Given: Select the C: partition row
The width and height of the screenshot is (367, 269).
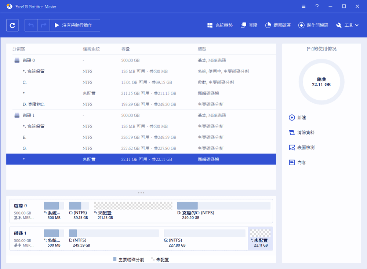Looking at the screenshot, I should click(141, 82).
